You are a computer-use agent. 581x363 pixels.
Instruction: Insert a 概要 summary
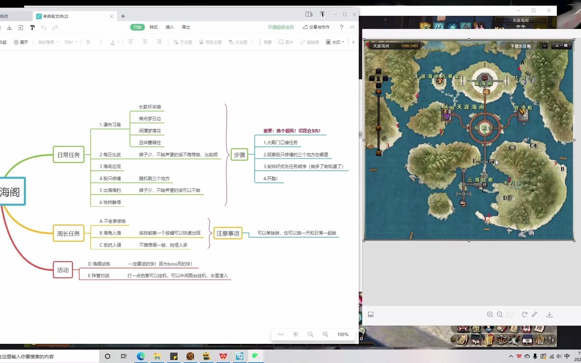point(265,42)
